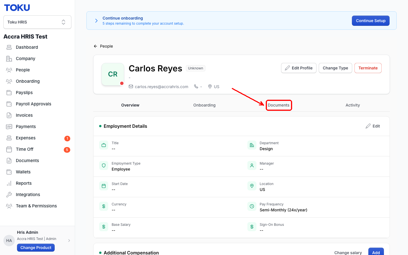Click the Add compensation button

point(376,252)
